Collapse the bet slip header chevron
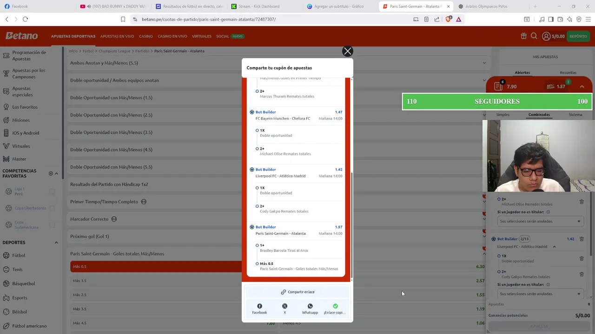This screenshot has height=334, width=595. point(582,87)
